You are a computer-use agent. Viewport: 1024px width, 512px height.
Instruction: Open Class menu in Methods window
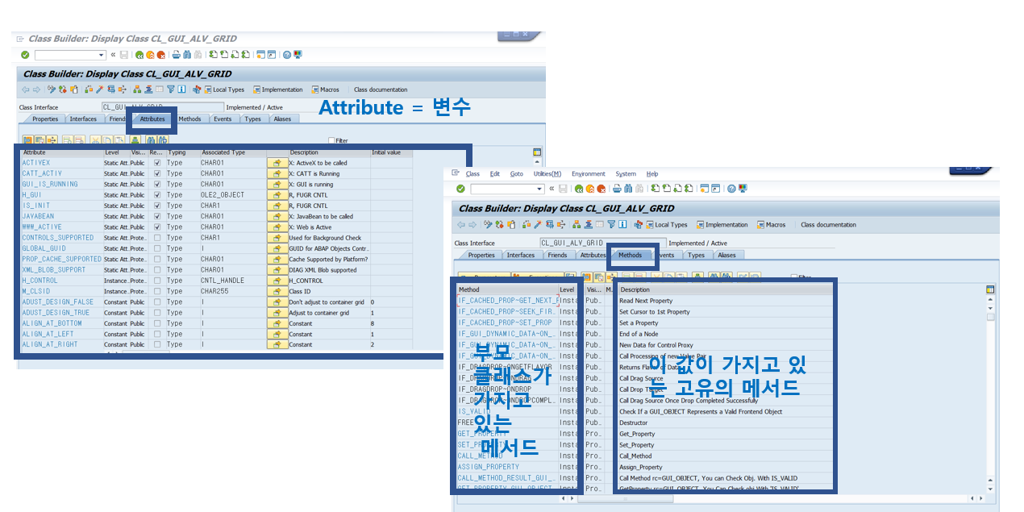coord(472,173)
